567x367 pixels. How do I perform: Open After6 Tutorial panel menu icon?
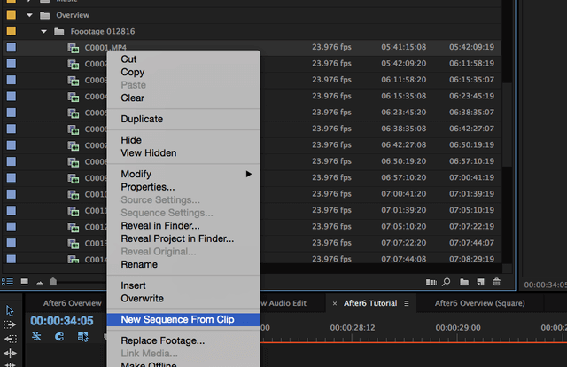point(407,303)
